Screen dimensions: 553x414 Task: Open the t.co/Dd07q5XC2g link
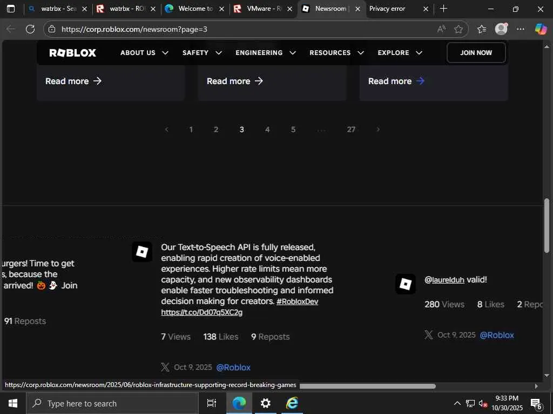pyautogui.click(x=202, y=312)
